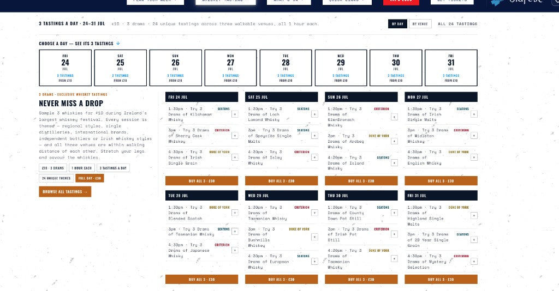The height and width of the screenshot is (291, 559).
Task: Switch listing to By Day view
Action: click(x=397, y=24)
